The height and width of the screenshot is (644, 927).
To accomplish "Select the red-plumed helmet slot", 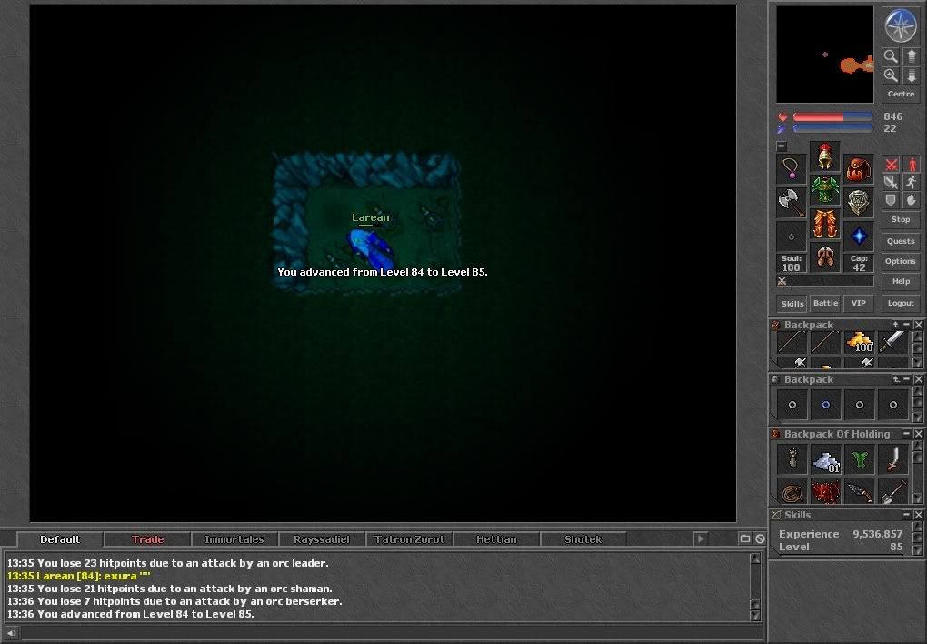I will (x=824, y=156).
